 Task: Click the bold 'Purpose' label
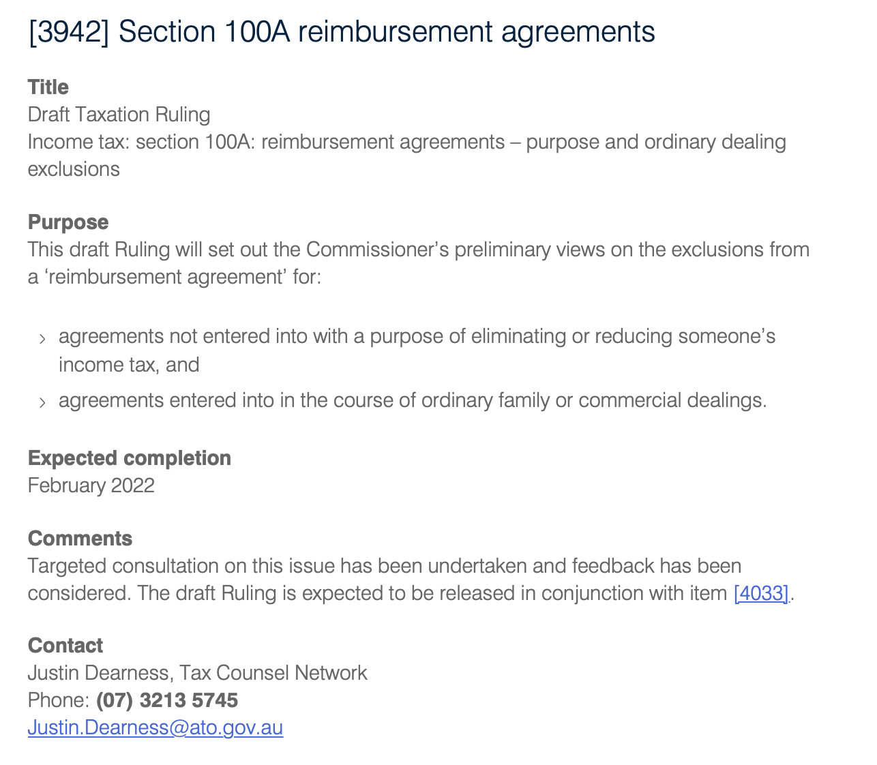click(68, 222)
